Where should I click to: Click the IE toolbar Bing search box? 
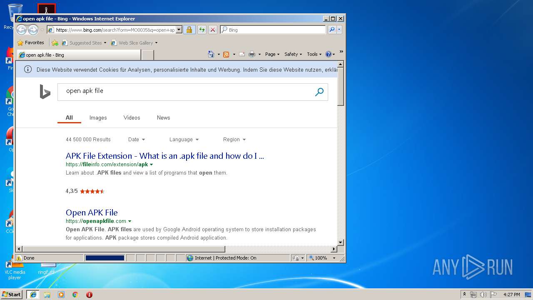[x=273, y=30]
